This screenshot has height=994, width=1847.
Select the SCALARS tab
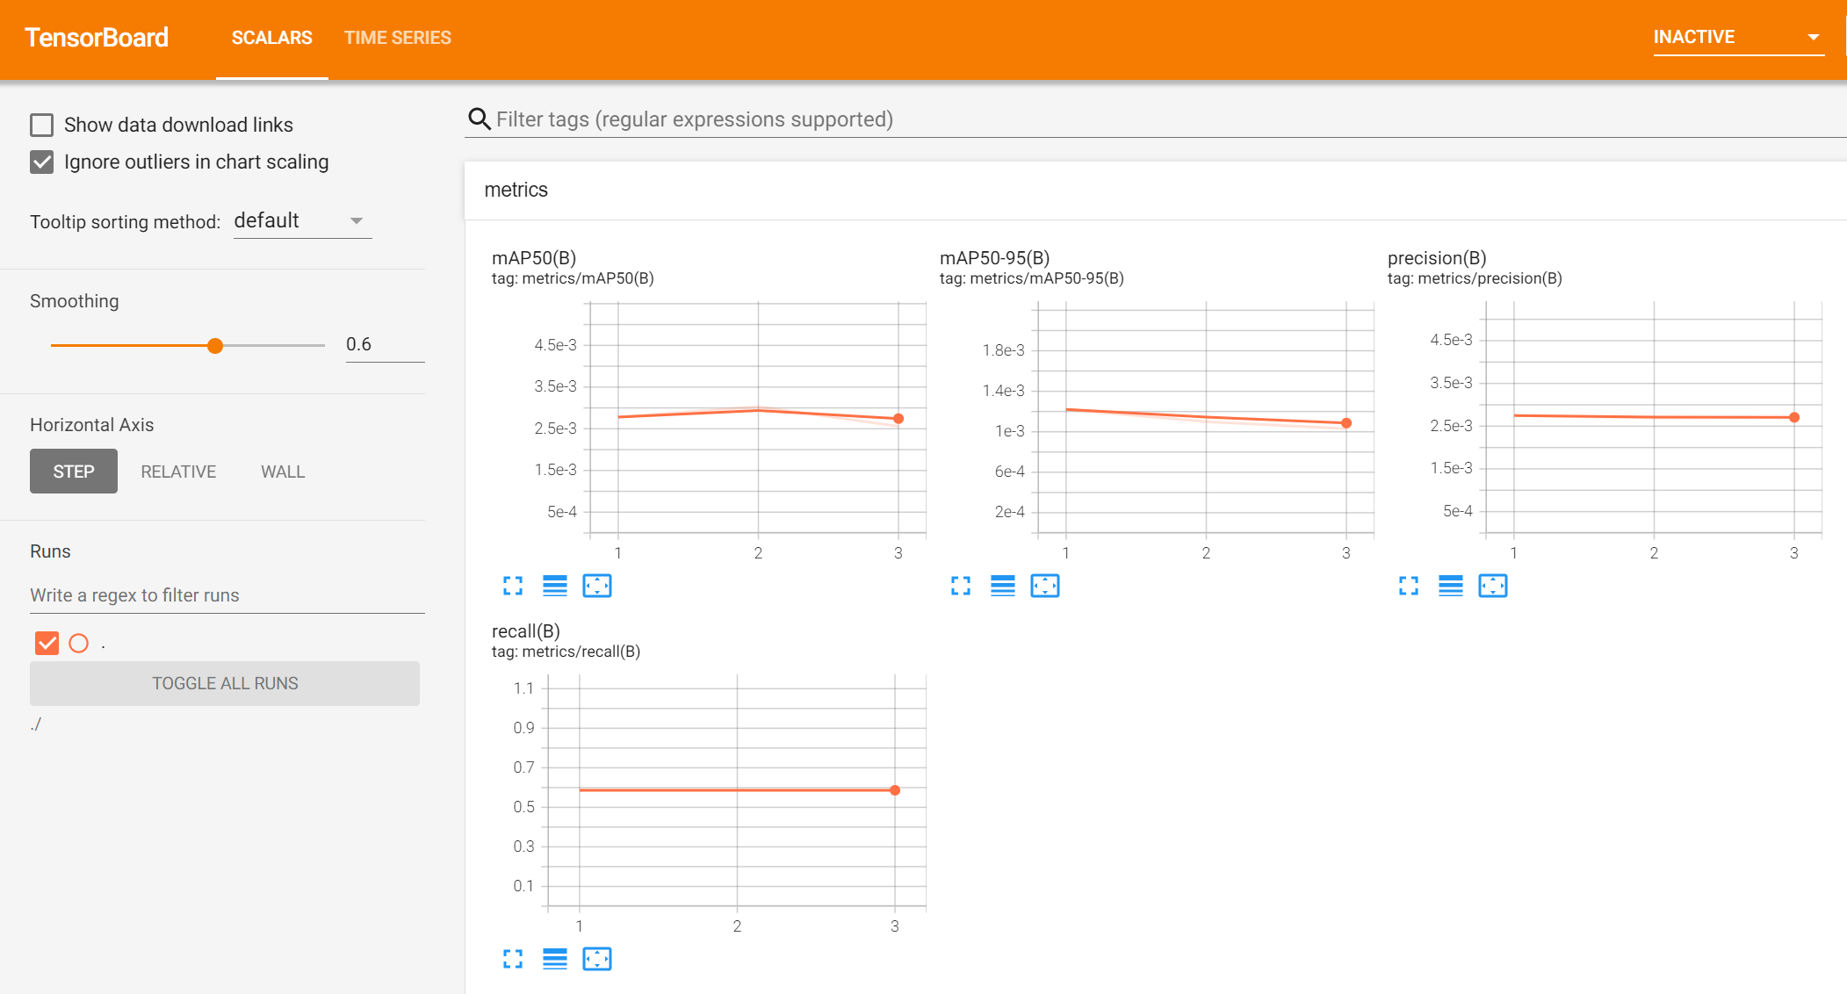coord(270,37)
